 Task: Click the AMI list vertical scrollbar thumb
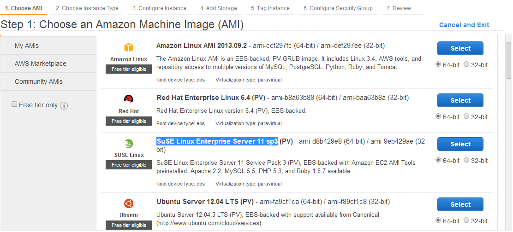509,60
